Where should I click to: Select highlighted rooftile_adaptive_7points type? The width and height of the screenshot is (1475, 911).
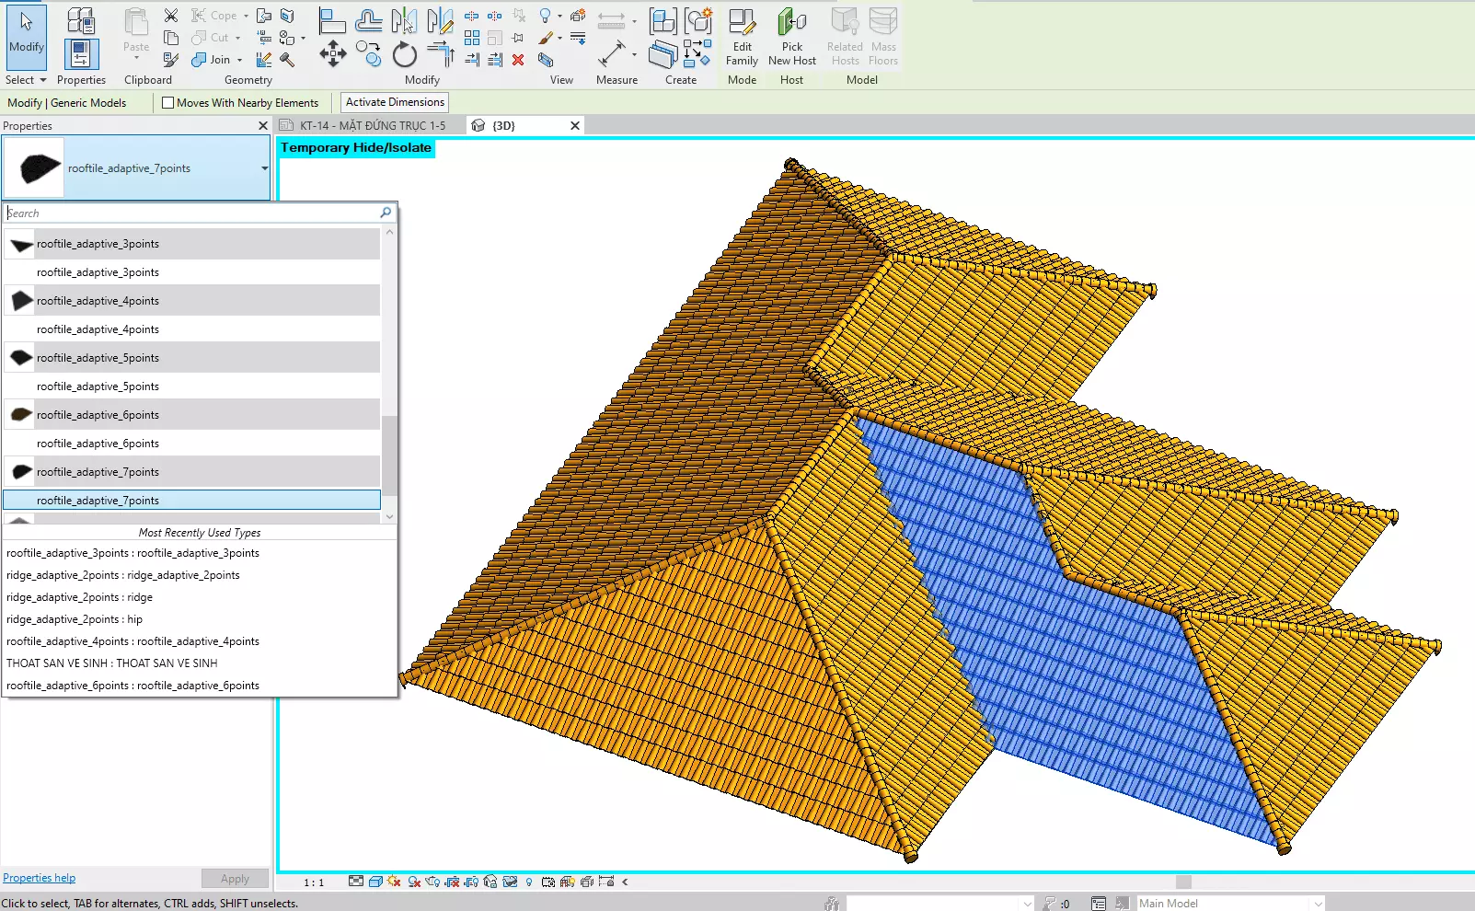coord(191,501)
